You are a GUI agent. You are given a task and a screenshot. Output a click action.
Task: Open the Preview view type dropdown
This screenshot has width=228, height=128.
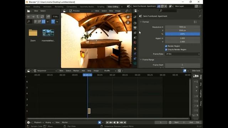tap(81, 11)
